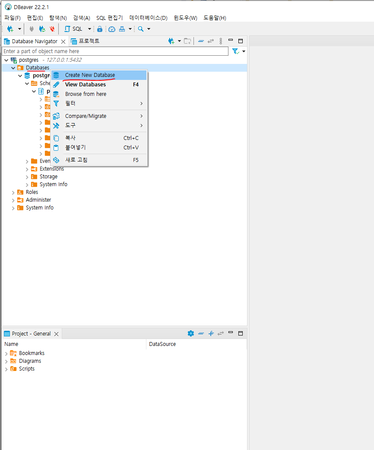Close the Database Navigator tab

pyautogui.click(x=63, y=41)
